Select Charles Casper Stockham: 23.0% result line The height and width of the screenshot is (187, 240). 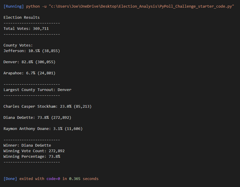[x=48, y=107]
